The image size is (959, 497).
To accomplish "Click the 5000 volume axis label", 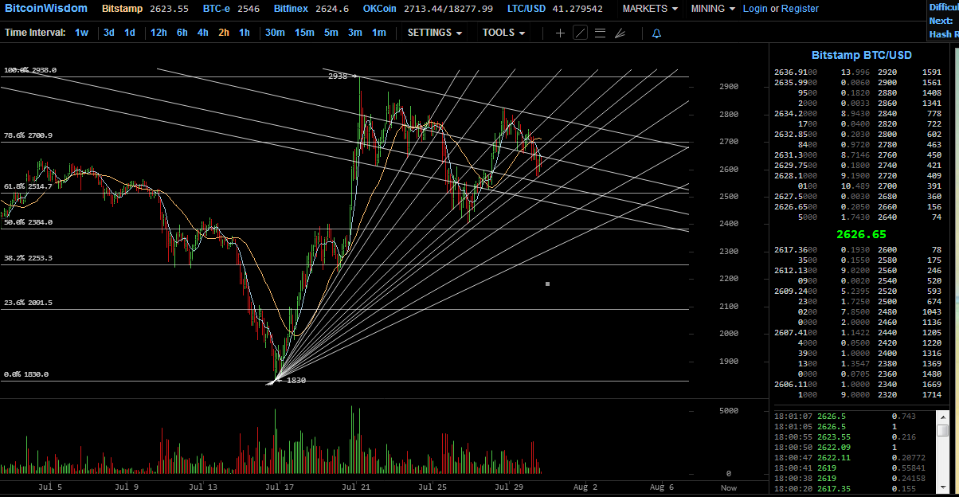I will point(730,411).
